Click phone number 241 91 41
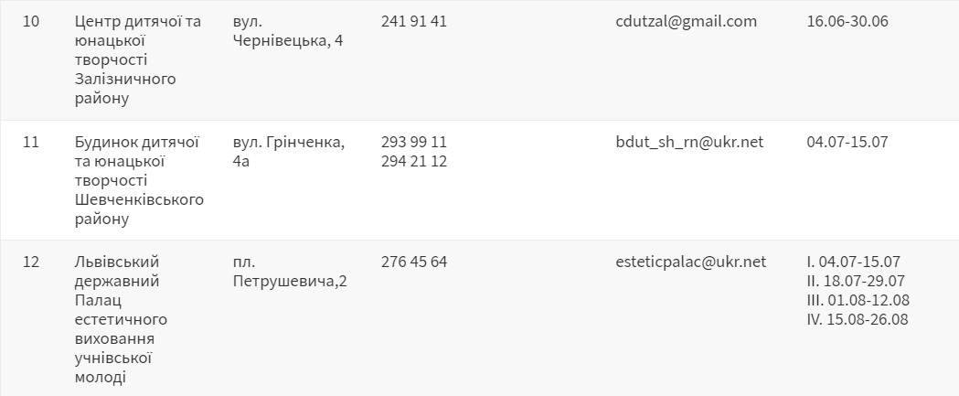959x396 pixels. tap(413, 22)
